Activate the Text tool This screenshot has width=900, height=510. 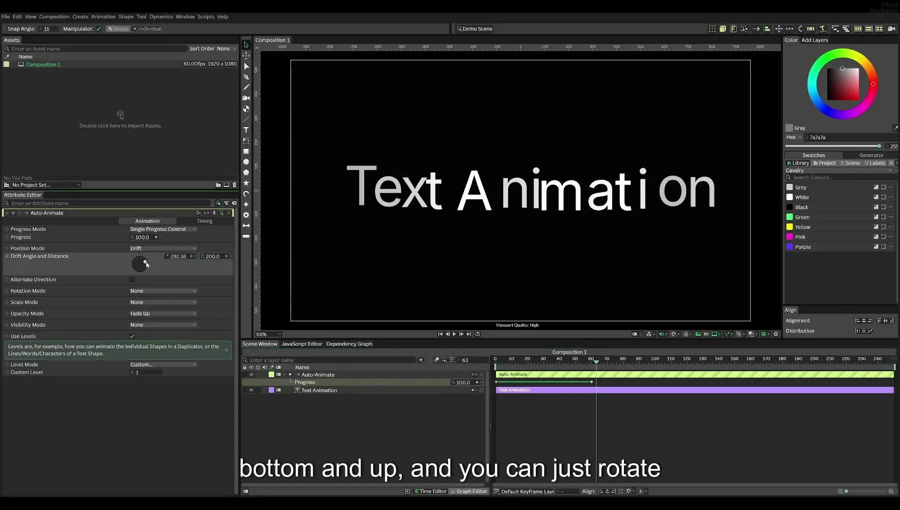tap(246, 130)
